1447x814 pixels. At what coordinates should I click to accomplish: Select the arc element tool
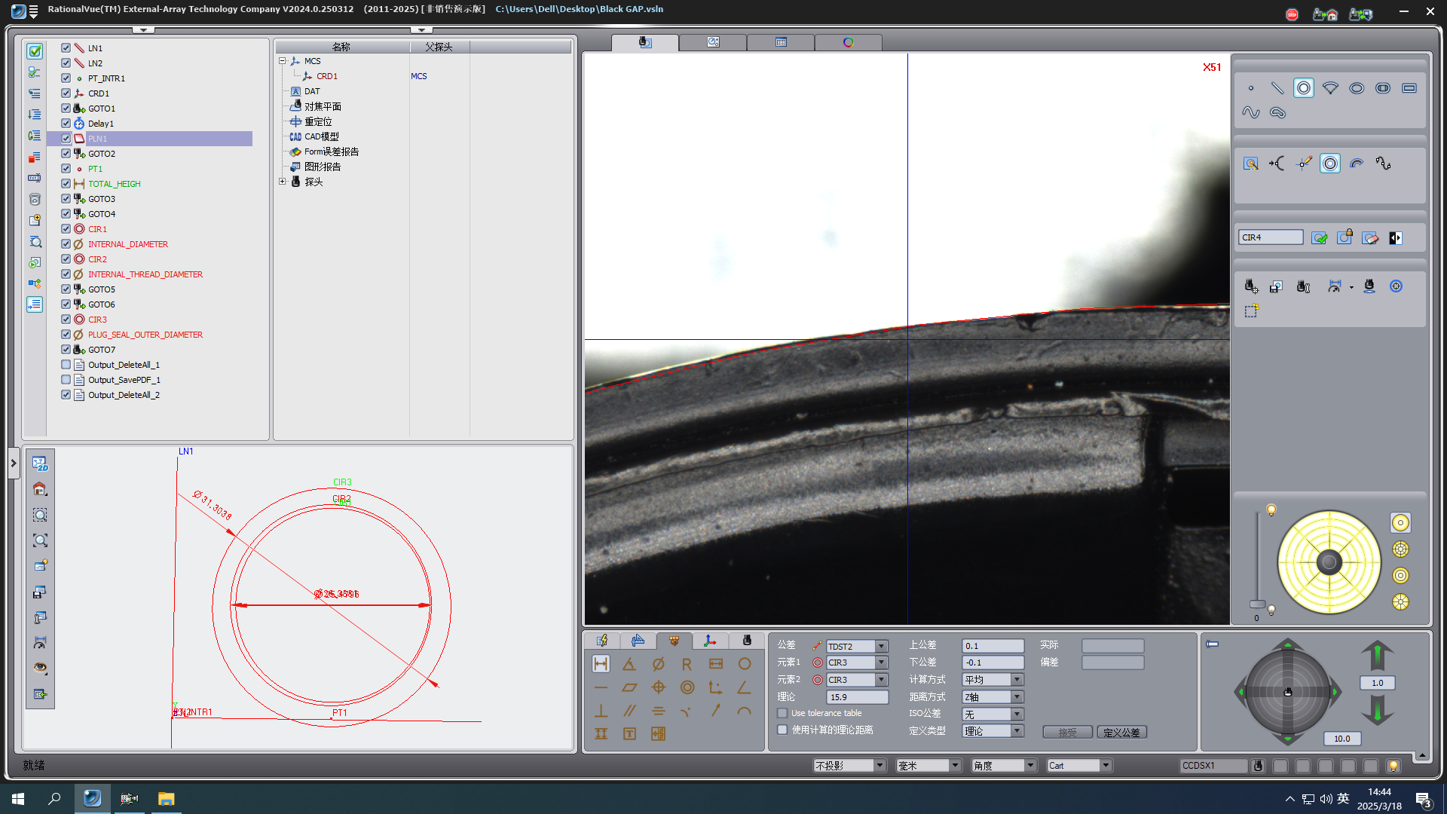click(1330, 88)
